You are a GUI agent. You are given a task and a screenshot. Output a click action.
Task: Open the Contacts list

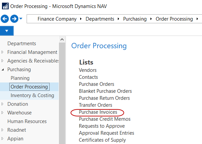(x=89, y=77)
